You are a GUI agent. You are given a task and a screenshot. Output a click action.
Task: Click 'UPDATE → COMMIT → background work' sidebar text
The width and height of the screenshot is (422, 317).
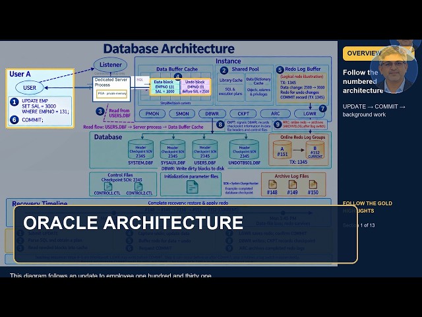(374, 110)
